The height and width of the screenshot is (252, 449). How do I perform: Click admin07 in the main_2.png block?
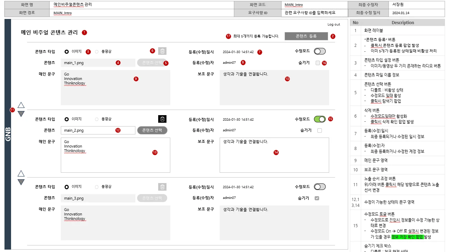(x=229, y=130)
